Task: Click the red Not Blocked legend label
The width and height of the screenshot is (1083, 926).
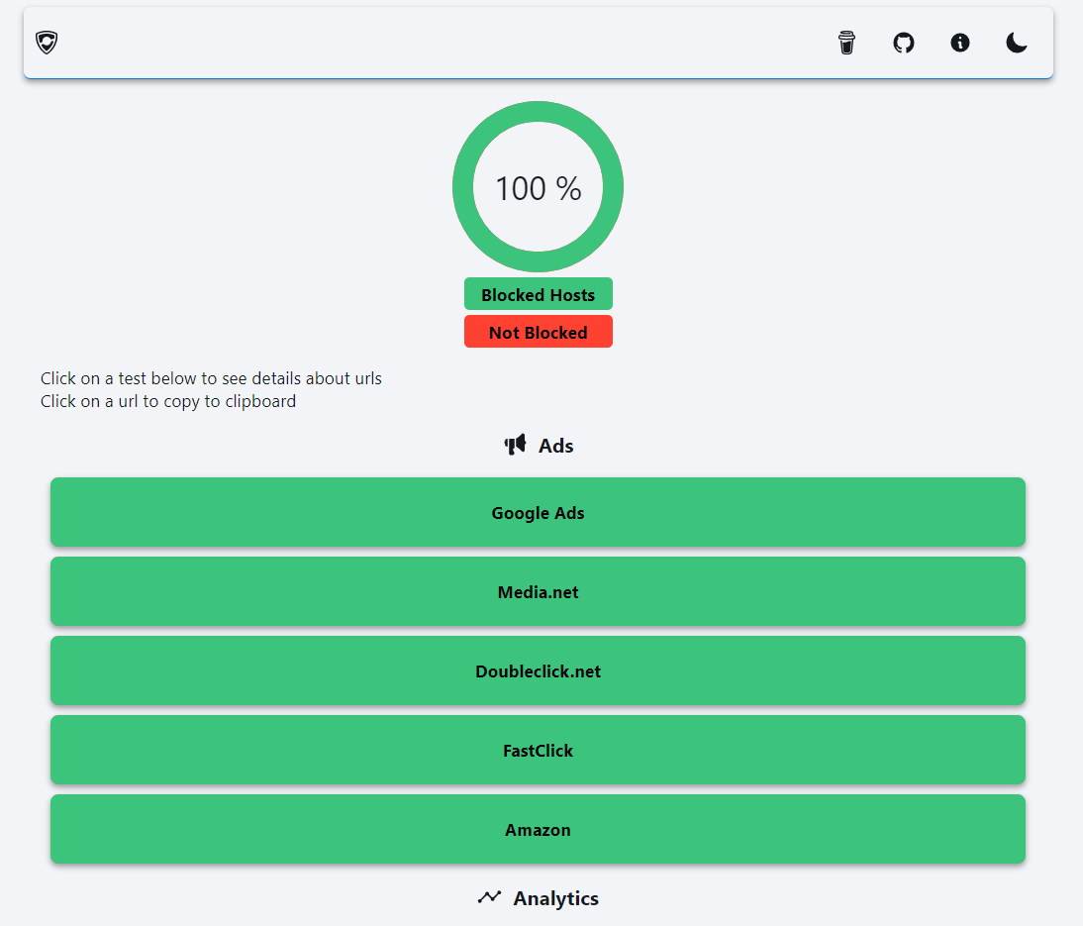Action: [538, 333]
